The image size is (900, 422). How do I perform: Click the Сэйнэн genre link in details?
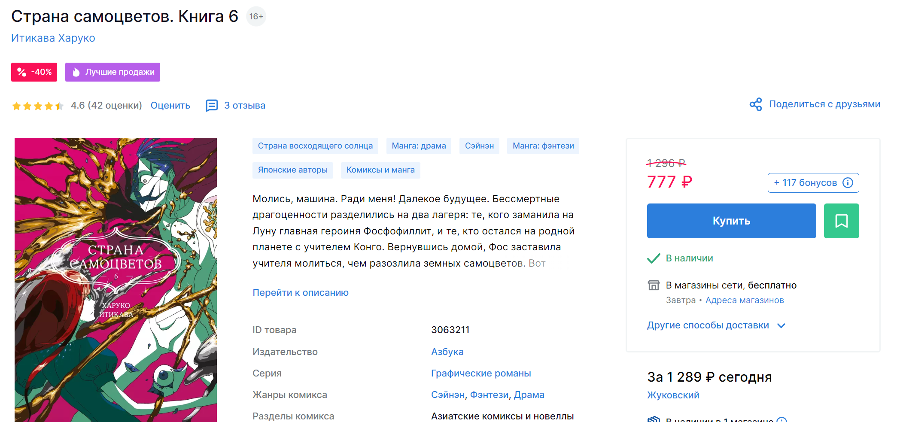(x=448, y=395)
